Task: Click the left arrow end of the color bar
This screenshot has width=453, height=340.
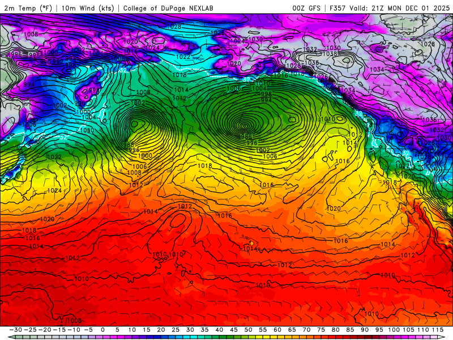Action: [11, 337]
